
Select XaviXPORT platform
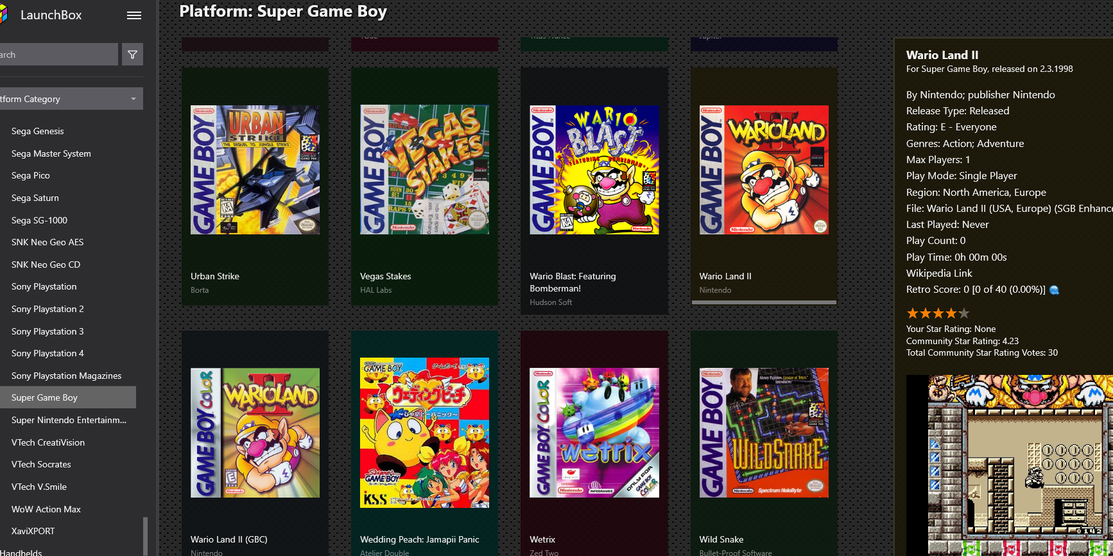[33, 531]
